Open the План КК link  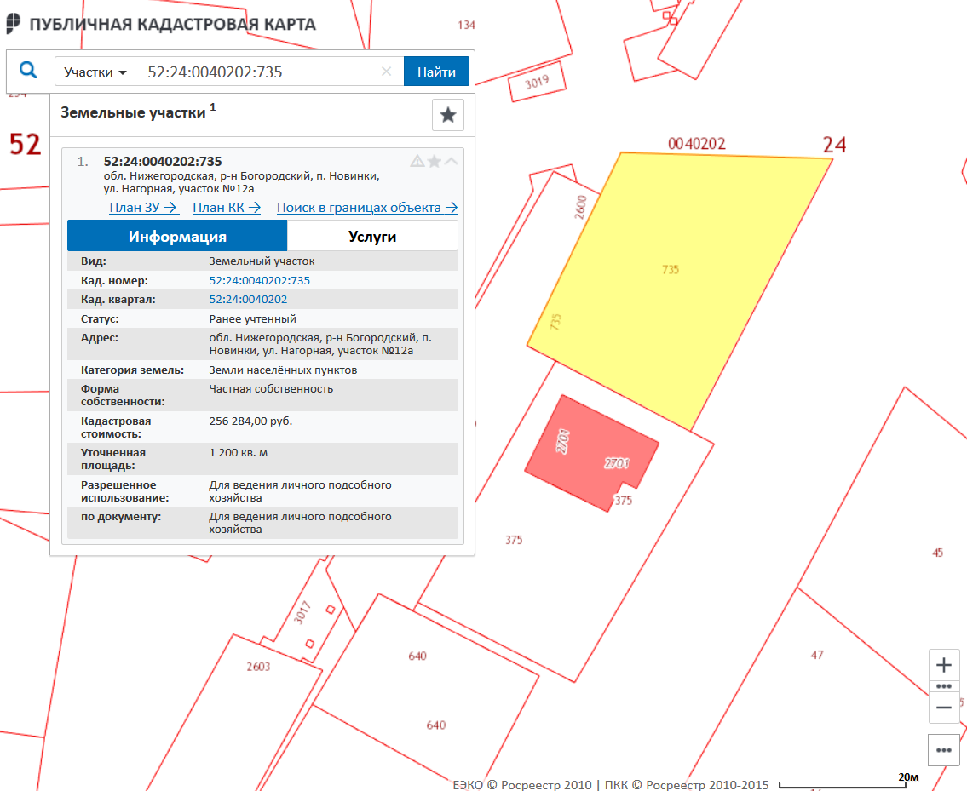click(226, 207)
